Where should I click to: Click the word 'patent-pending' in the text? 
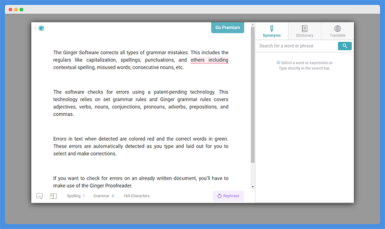170,92
